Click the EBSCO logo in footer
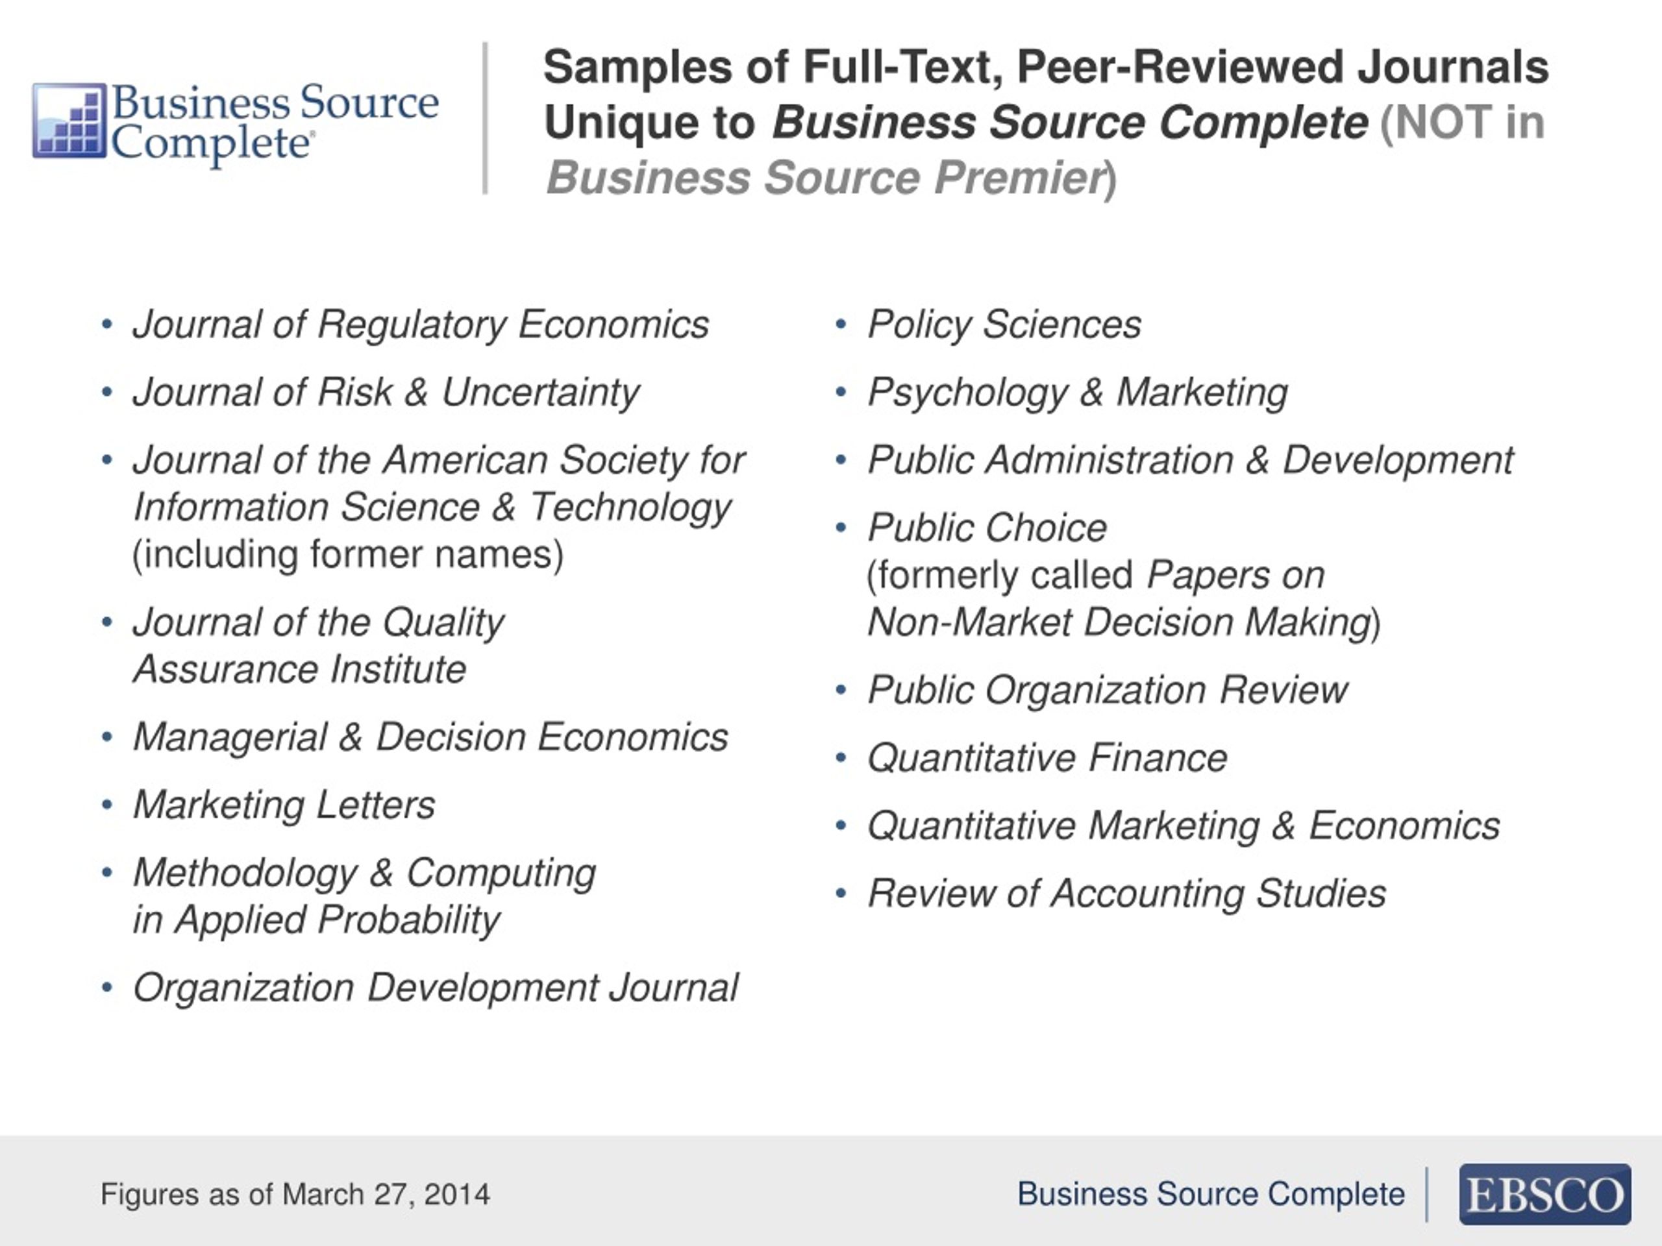 pyautogui.click(x=1544, y=1194)
